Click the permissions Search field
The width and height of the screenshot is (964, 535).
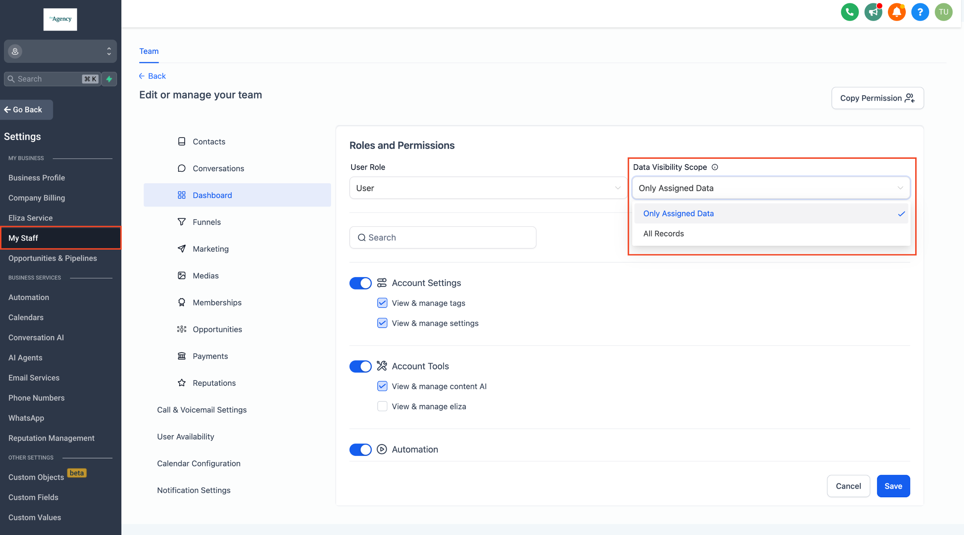click(x=443, y=237)
